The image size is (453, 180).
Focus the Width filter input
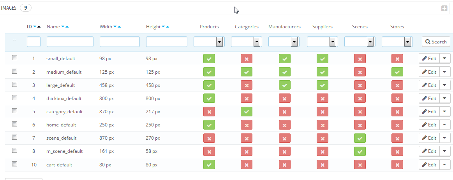click(x=120, y=42)
